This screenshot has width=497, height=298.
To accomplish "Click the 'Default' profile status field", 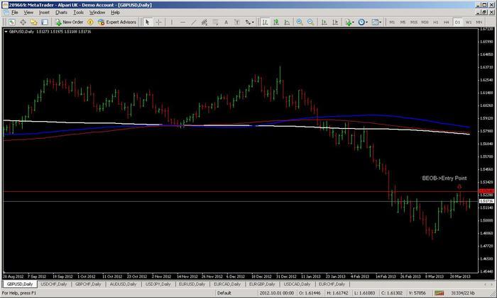I will pos(224,293).
